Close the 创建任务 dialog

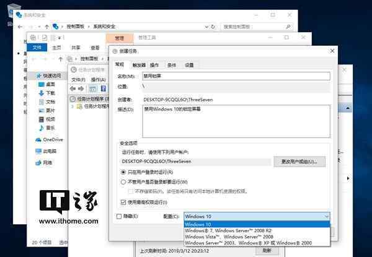(x=332, y=51)
